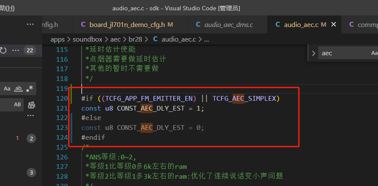
Task: Click the breadcrumb trailing ellipsis
Action: pos(206,40)
